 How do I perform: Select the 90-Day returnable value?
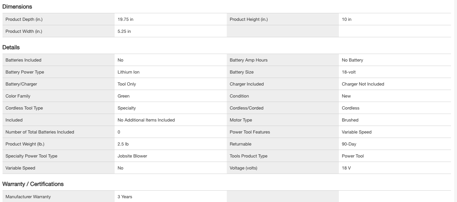pos(349,144)
